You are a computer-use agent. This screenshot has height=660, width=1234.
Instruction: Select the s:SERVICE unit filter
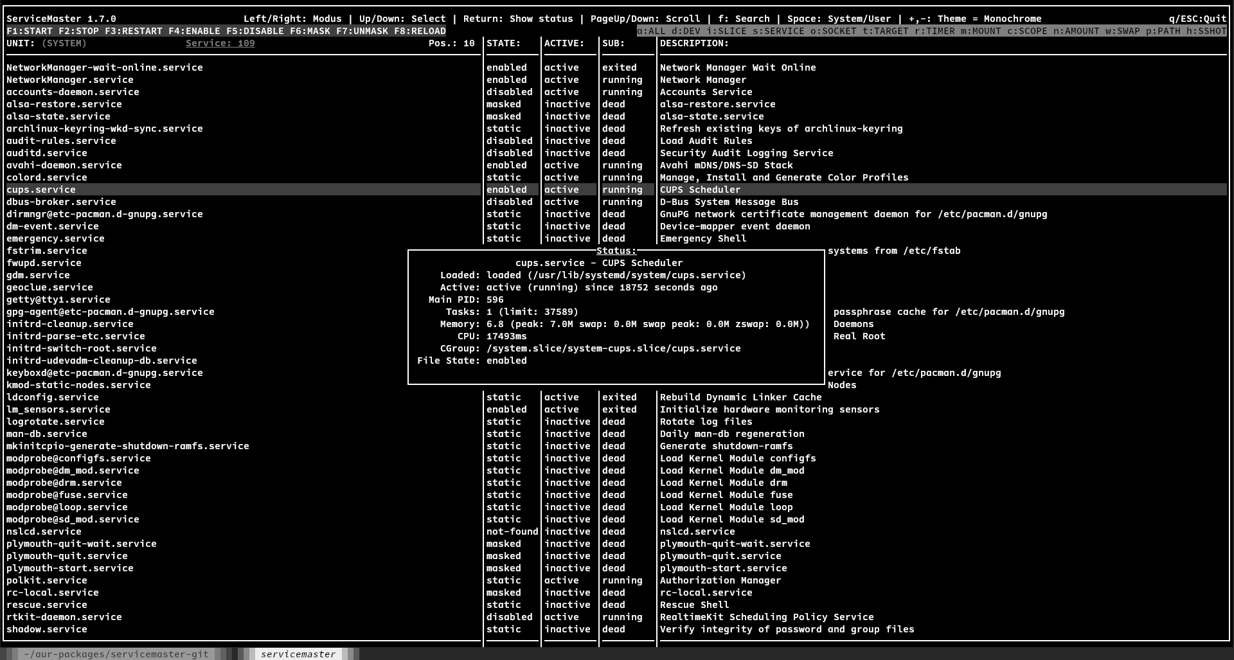pyautogui.click(x=779, y=31)
